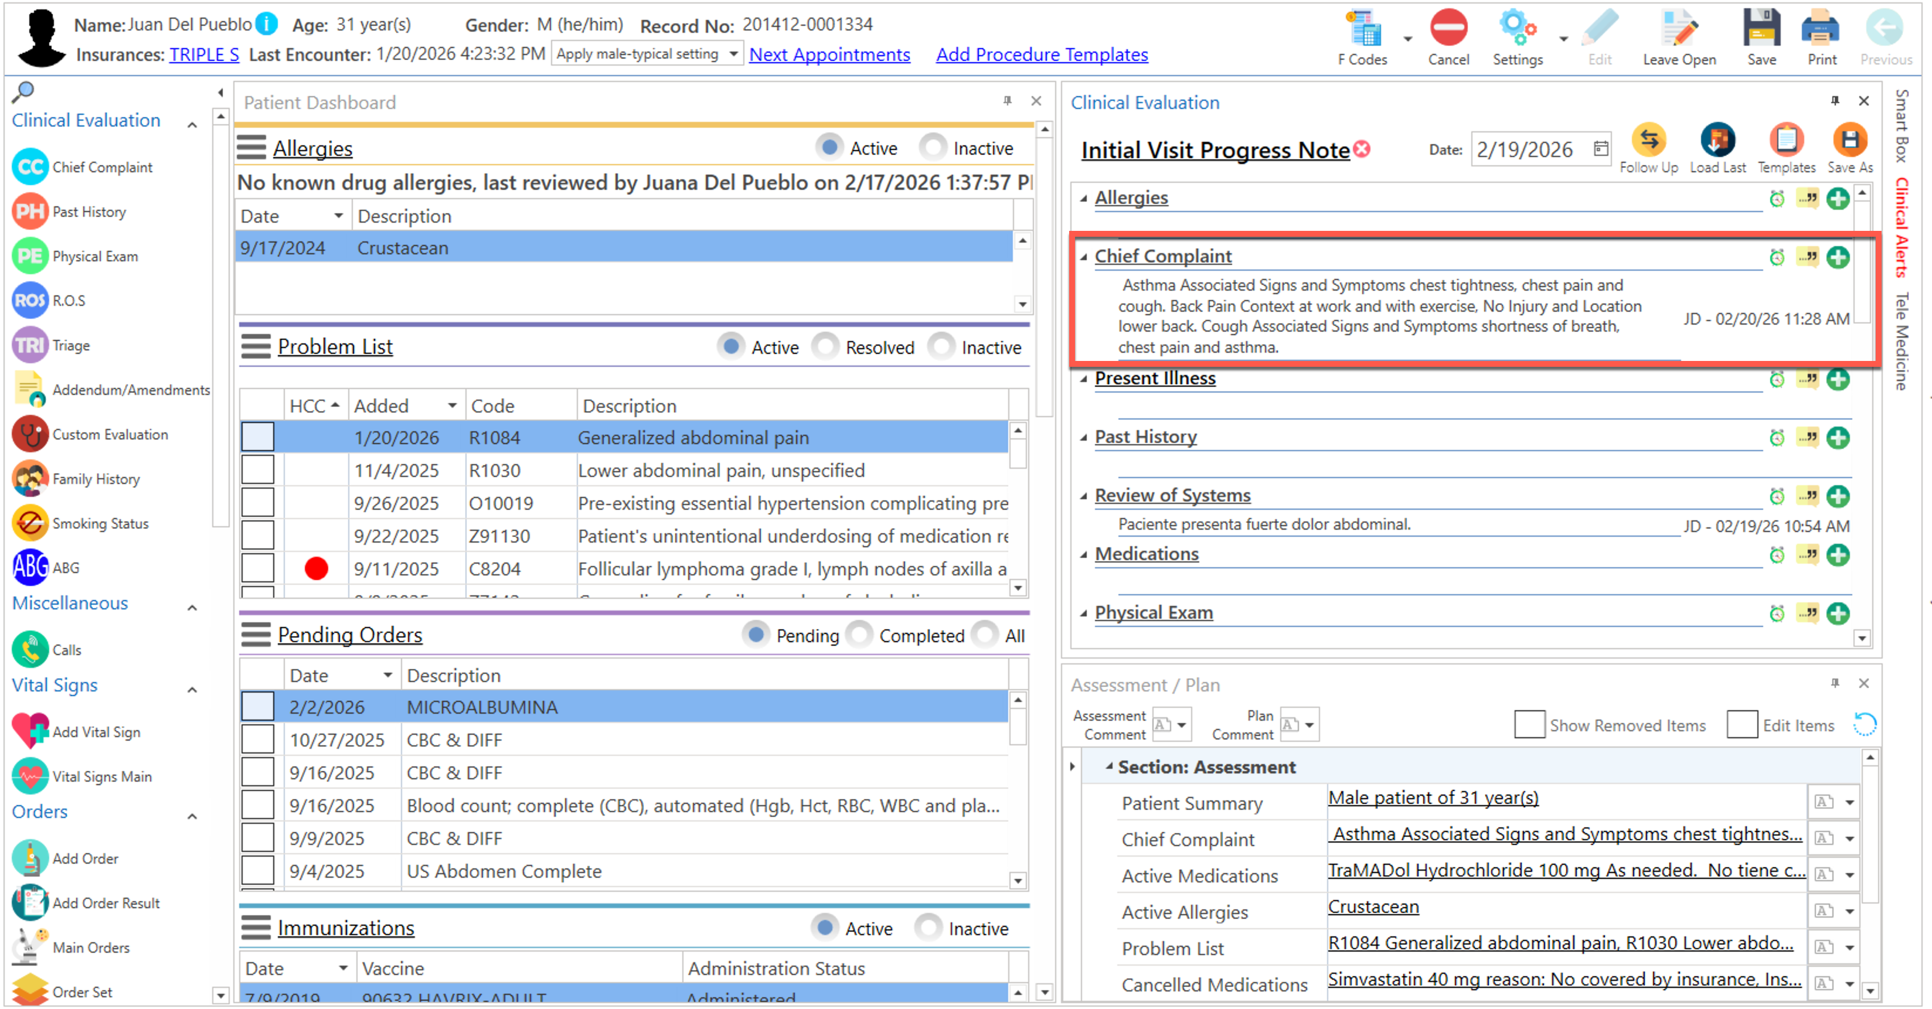Open Chief Complaint in the sidebar
Image resolution: width=1932 pixels, height=1009 pixels.
tap(30, 167)
